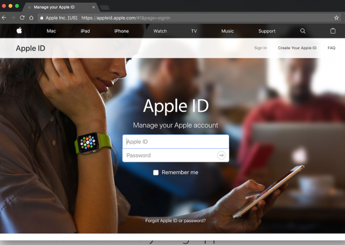The height and width of the screenshot is (245, 345).
Task: Open the Support menu item
Action: click(267, 31)
